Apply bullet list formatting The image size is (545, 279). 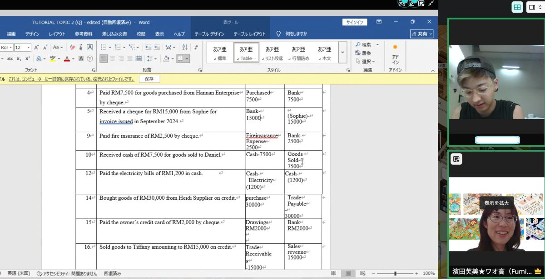[103, 48]
